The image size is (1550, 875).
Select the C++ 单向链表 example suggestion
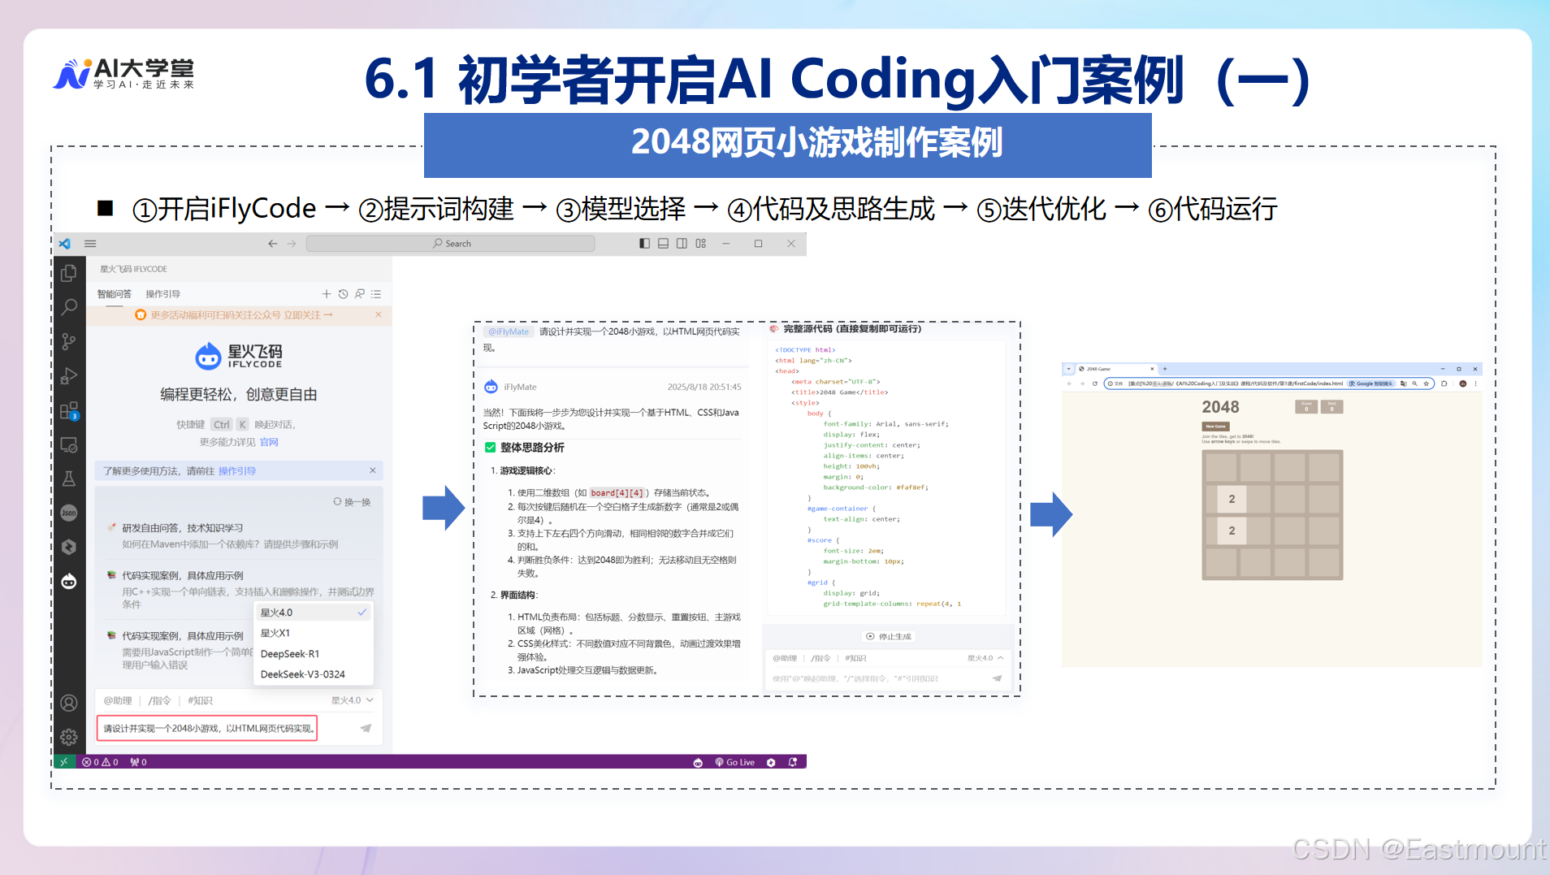pos(239,589)
